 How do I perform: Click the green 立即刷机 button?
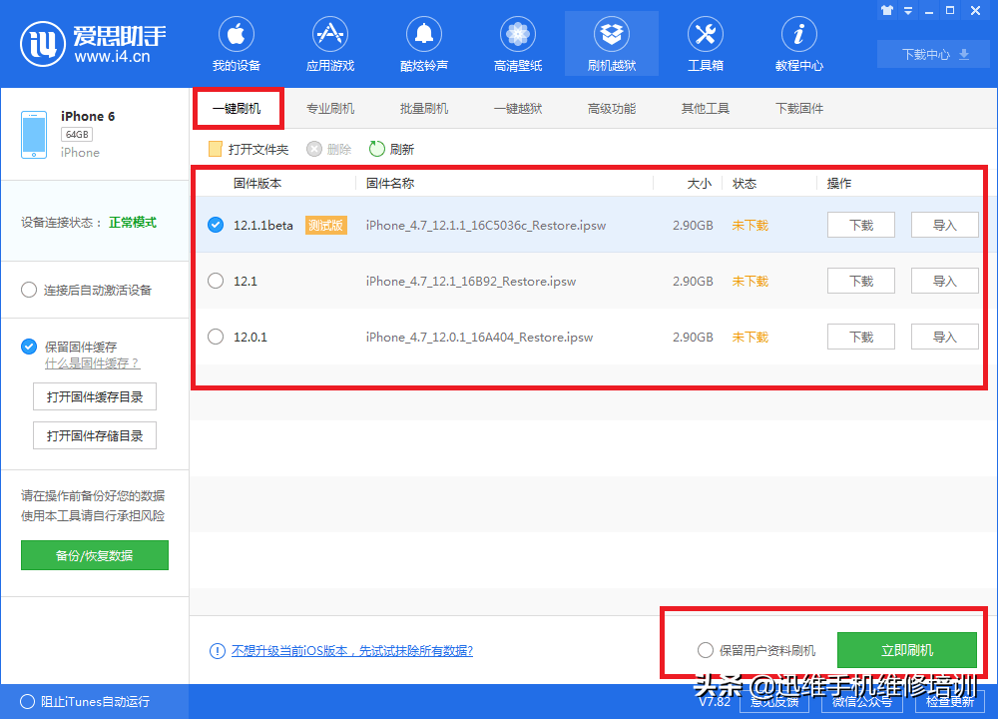(907, 649)
